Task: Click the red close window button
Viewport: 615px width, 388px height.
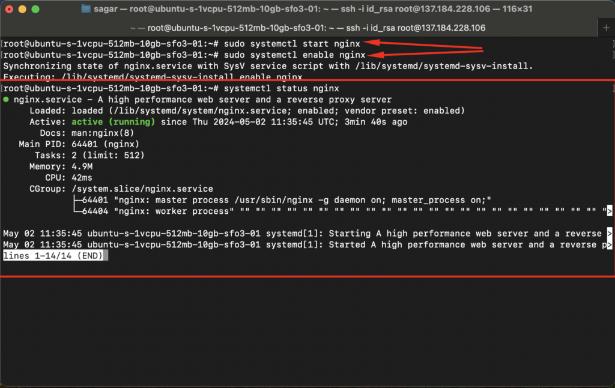Action: point(10,9)
